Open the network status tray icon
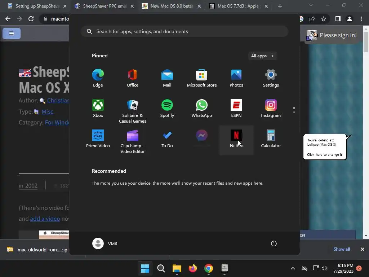 pos(316,268)
